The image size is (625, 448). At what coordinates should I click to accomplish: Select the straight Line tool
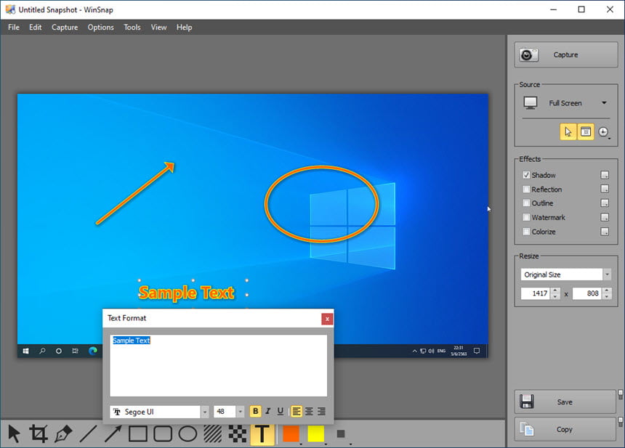[88, 433]
